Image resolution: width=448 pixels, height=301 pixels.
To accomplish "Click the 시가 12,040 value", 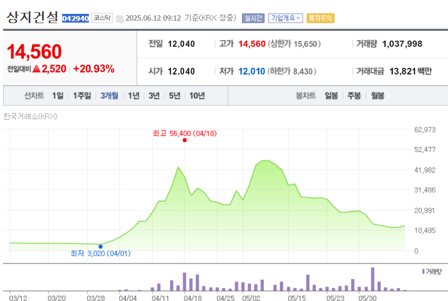I will (181, 71).
